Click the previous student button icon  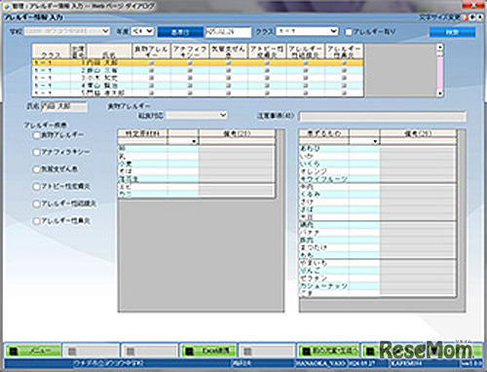pyautogui.click(x=306, y=352)
